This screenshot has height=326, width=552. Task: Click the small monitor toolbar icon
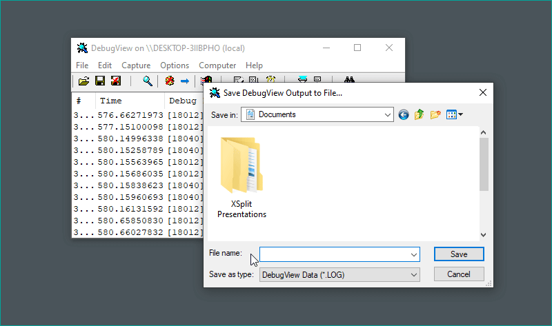[317, 79]
